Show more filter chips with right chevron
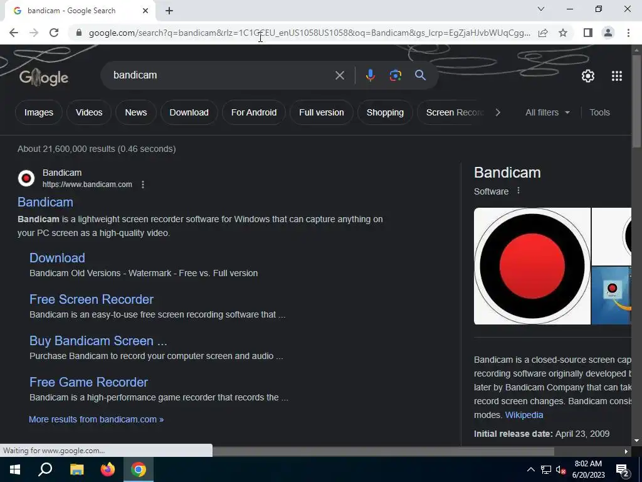Image resolution: width=642 pixels, height=482 pixels. 498,112
